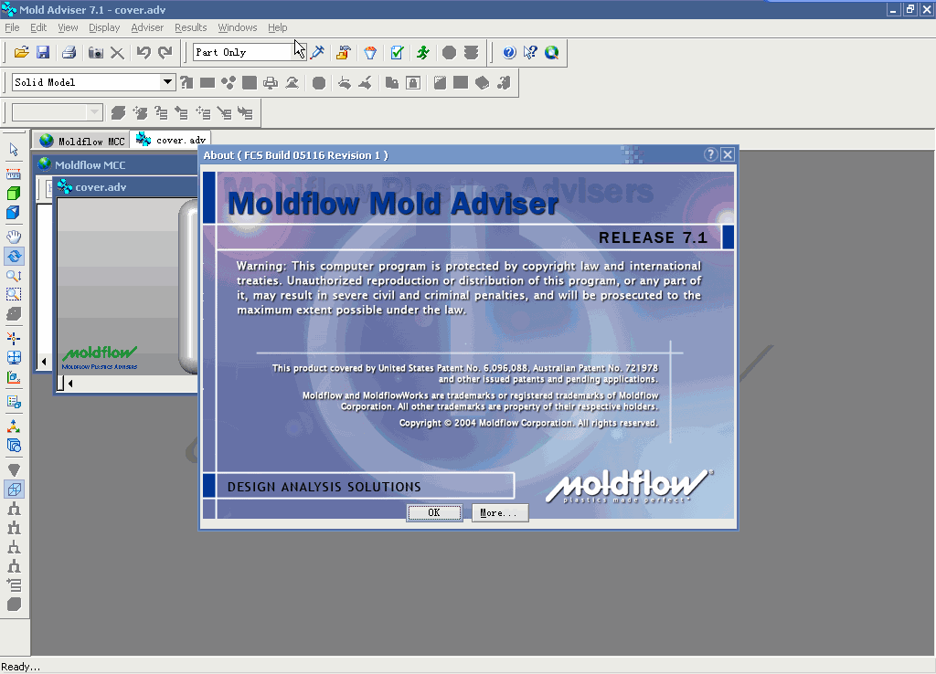The height and width of the screenshot is (674, 936).
Task: Open the View menu
Action: [68, 27]
